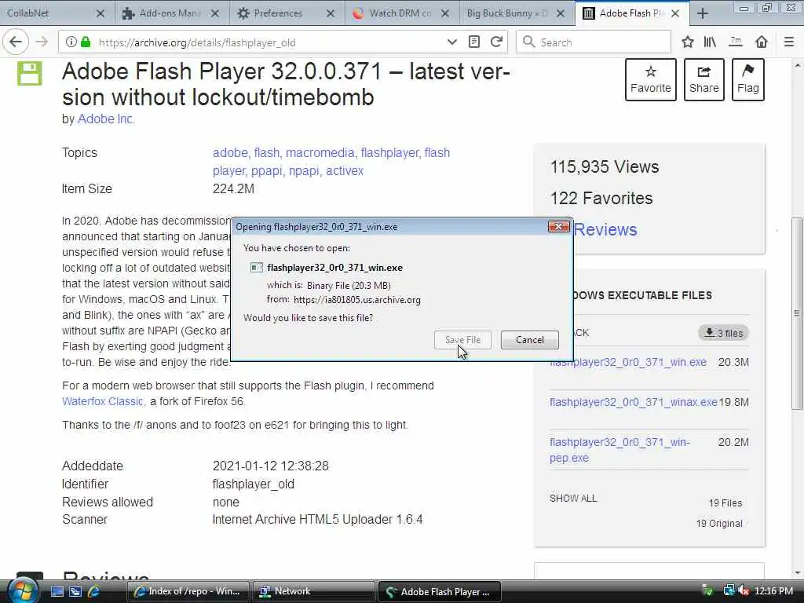
Task: Launch Internet Explorer from quick launch
Action: [x=94, y=591]
